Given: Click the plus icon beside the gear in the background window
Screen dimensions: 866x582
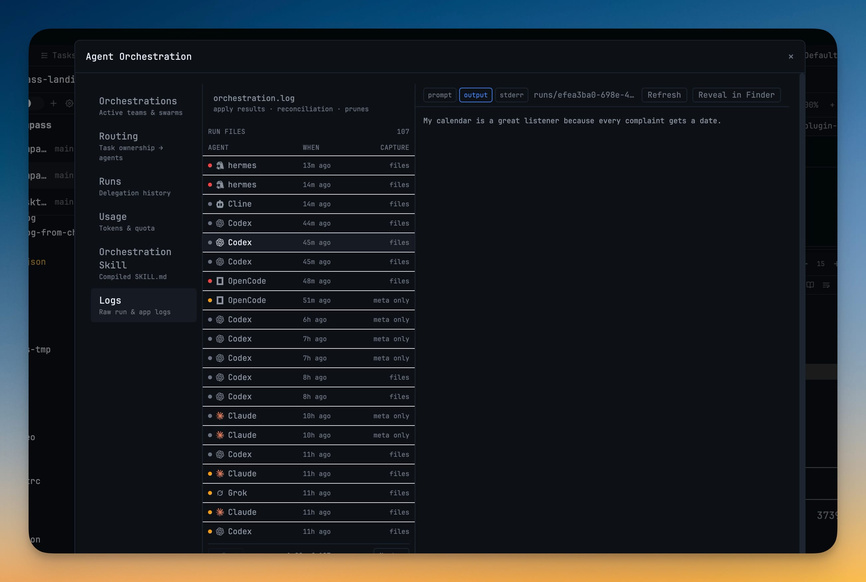Looking at the screenshot, I should (54, 103).
